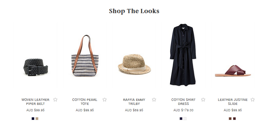Screen dimensions: 268x129
Task: Visit the Raffia Emmy Trilby title link
Action: pyautogui.click(x=134, y=101)
